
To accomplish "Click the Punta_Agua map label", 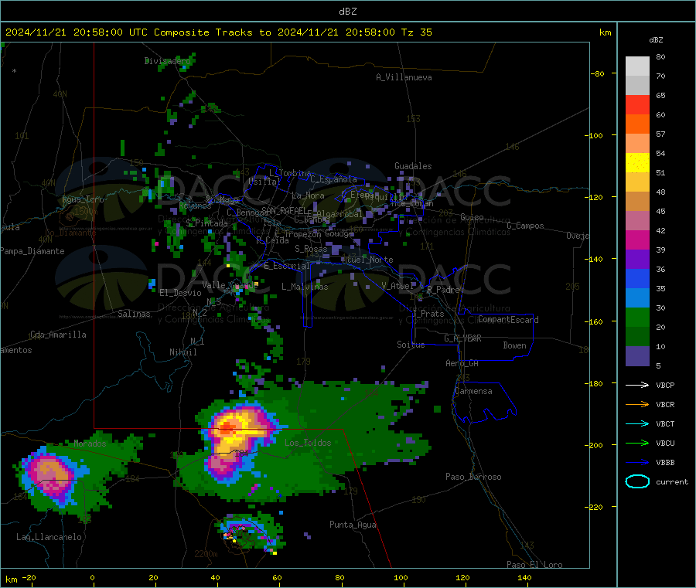I will [x=353, y=525].
